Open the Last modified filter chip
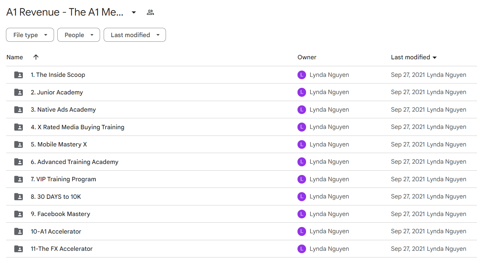Viewport: 477px width, 277px height. tap(135, 35)
